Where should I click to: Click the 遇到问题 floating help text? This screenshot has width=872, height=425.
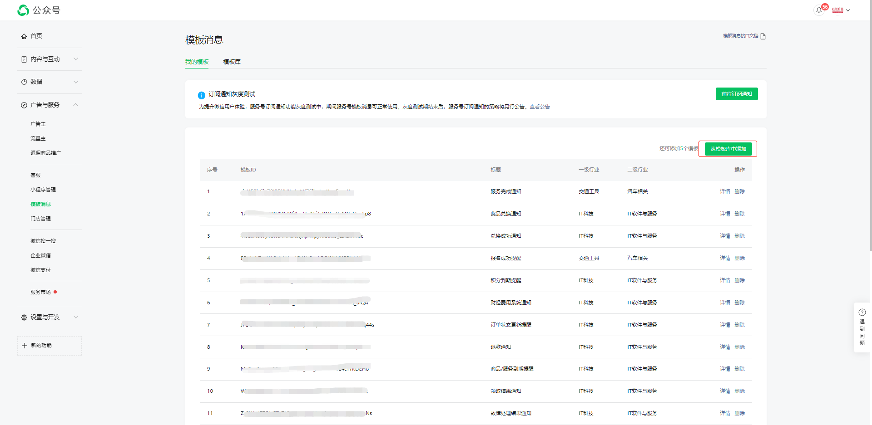862,332
